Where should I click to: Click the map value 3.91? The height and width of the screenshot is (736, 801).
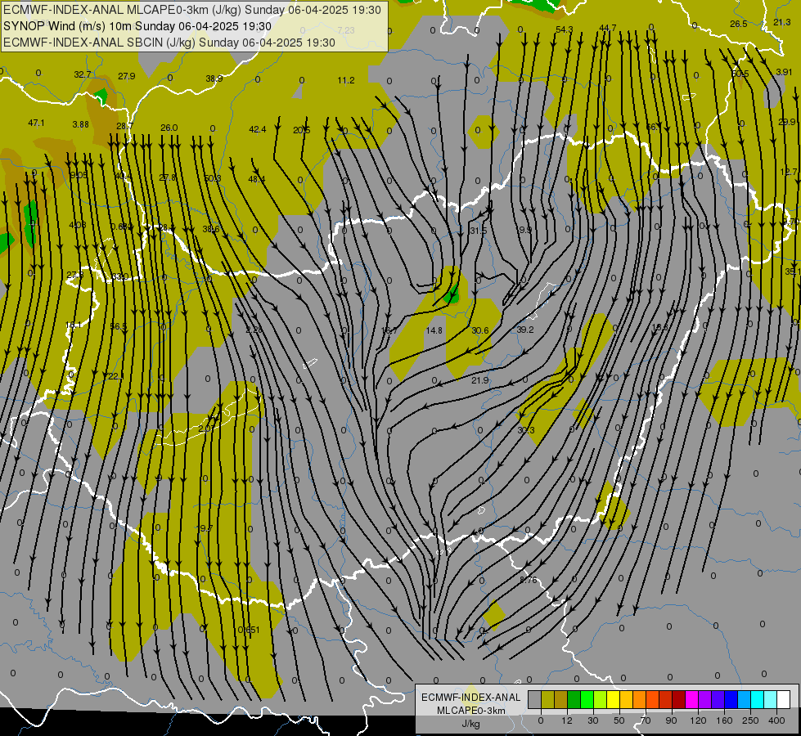[784, 72]
